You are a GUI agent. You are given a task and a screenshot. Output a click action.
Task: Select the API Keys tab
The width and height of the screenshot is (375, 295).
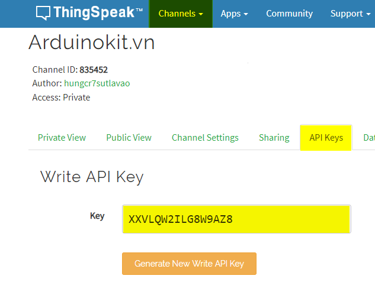pos(326,138)
